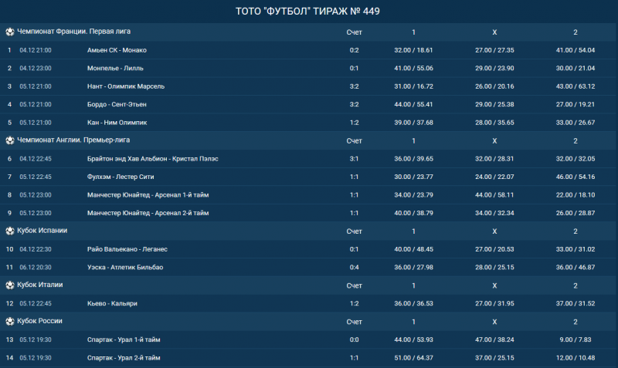The height and width of the screenshot is (368, 618).
Task: Click outcome X value 44.00 / 58.11
Action: click(494, 195)
